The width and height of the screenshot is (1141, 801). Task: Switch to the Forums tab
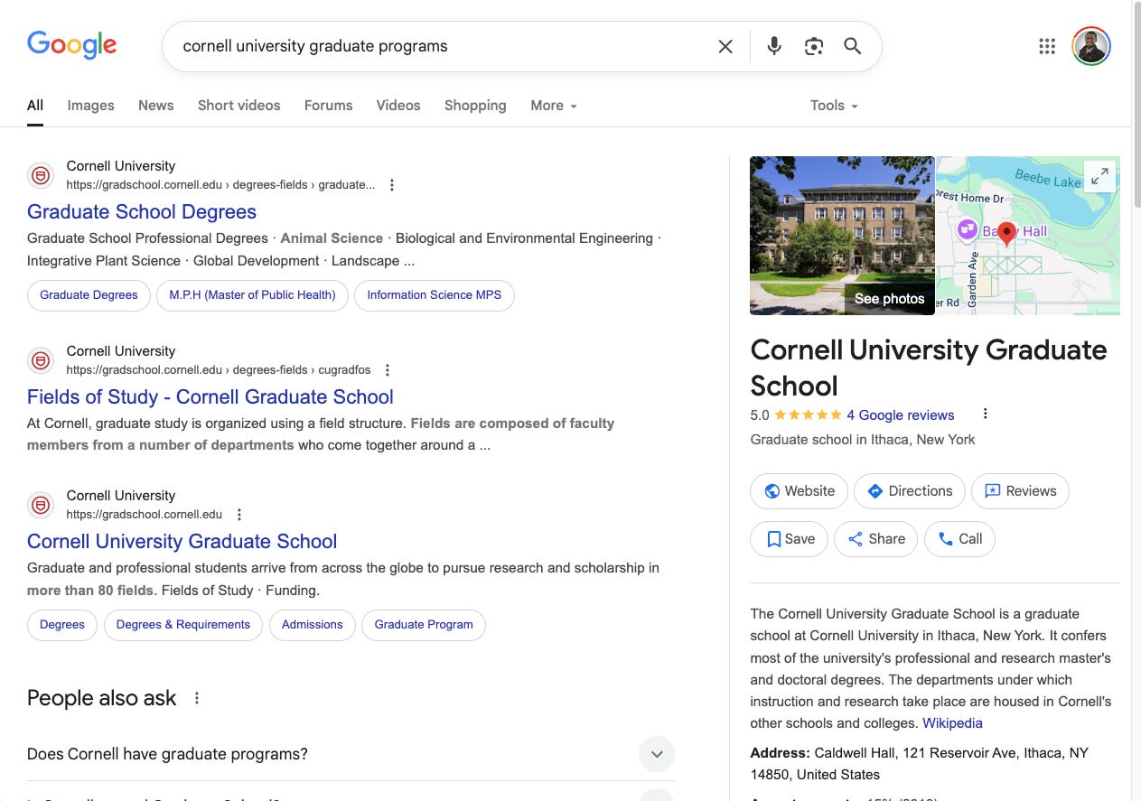point(328,106)
